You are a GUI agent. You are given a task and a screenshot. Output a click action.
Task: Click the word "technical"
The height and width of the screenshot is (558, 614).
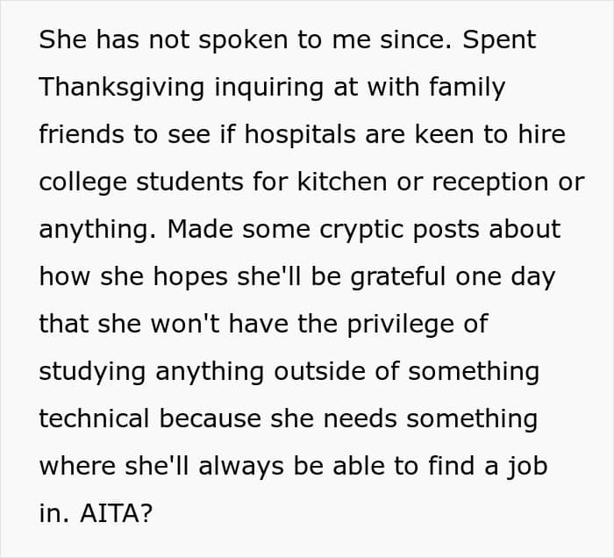click(x=96, y=418)
